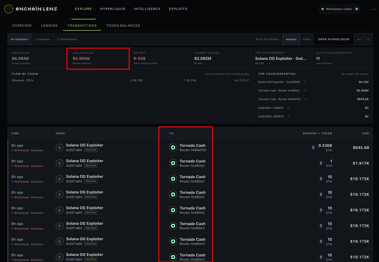Click the green workspace ready indicator dot

tap(322, 9)
